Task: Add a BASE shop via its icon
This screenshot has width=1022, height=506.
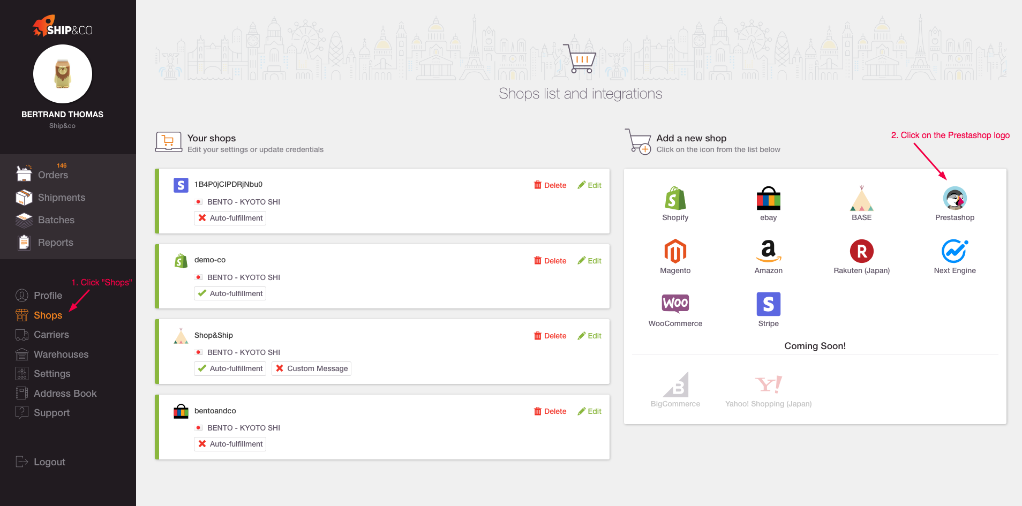Action: (861, 199)
